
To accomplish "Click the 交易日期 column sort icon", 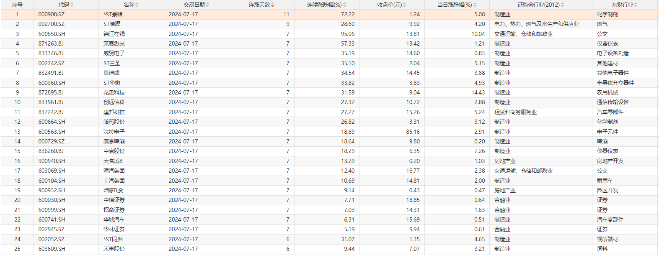I will click(x=207, y=5).
